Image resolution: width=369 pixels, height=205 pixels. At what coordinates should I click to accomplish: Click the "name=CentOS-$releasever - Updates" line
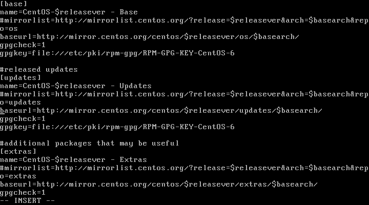(x=76, y=86)
